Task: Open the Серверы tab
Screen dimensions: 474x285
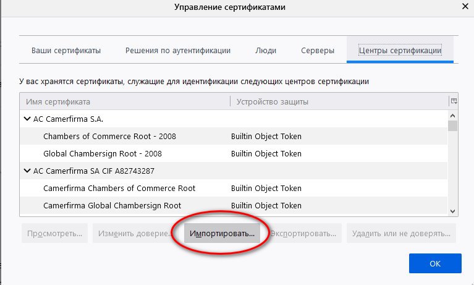Action: click(318, 51)
